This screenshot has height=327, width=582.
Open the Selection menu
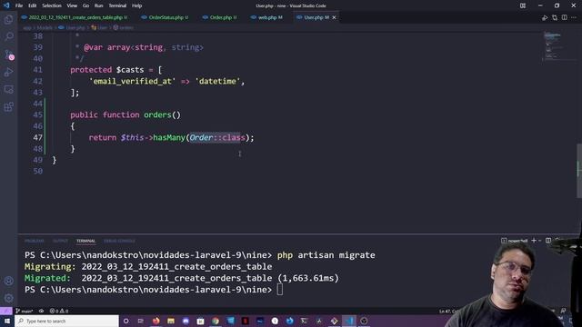coord(52,5)
